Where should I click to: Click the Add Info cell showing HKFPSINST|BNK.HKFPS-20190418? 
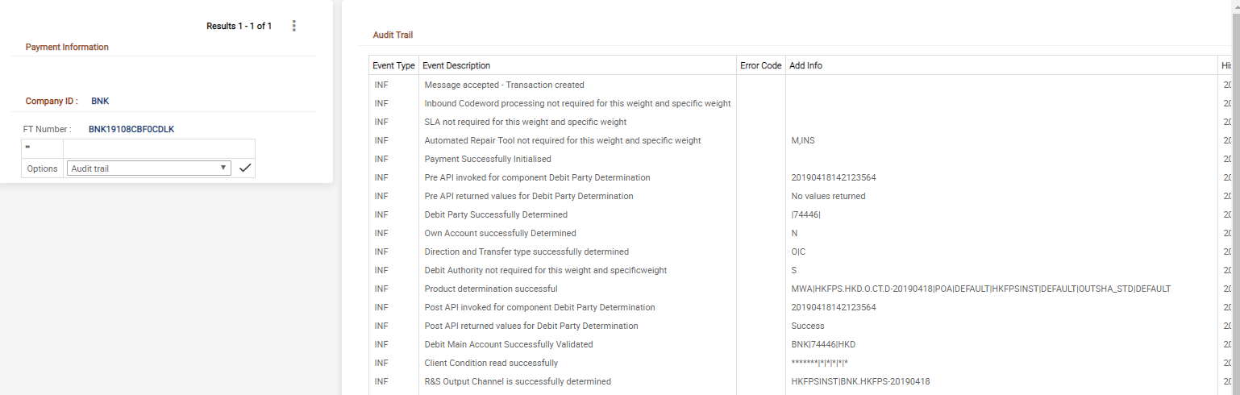(x=860, y=381)
